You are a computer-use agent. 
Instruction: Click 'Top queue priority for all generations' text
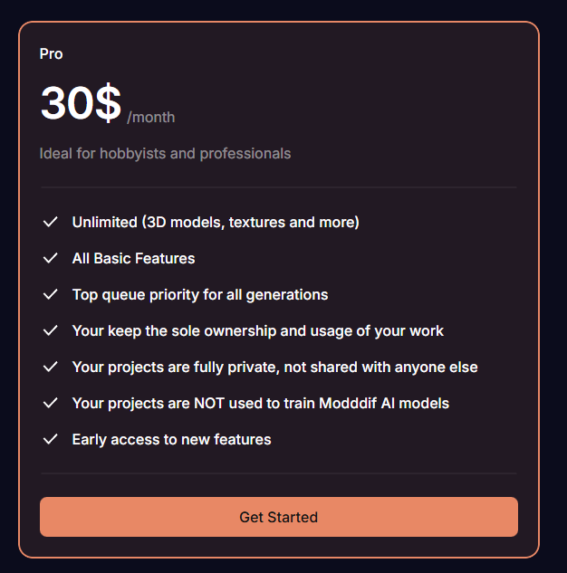200,294
